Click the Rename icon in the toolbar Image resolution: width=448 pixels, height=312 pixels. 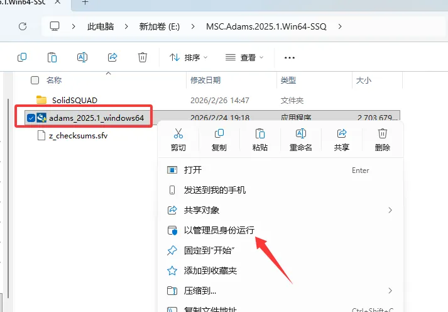[82, 57]
